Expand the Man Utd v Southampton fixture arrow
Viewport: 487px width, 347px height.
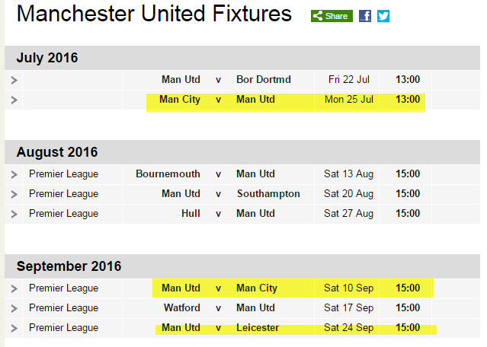click(14, 195)
